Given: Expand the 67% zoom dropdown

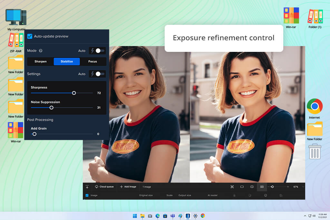Looking at the screenshot, I should pyautogui.click(x=303, y=187).
